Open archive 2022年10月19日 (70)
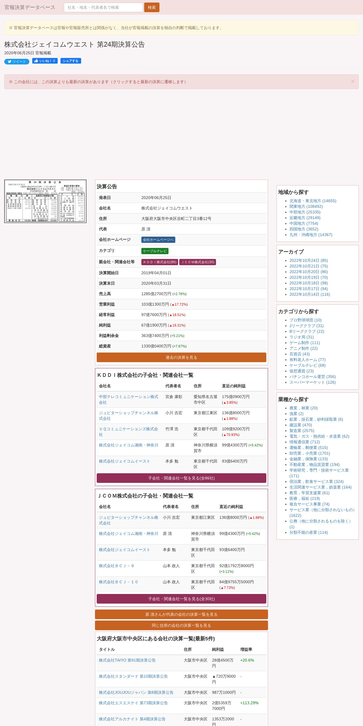This screenshot has width=363, height=726. coord(309,277)
